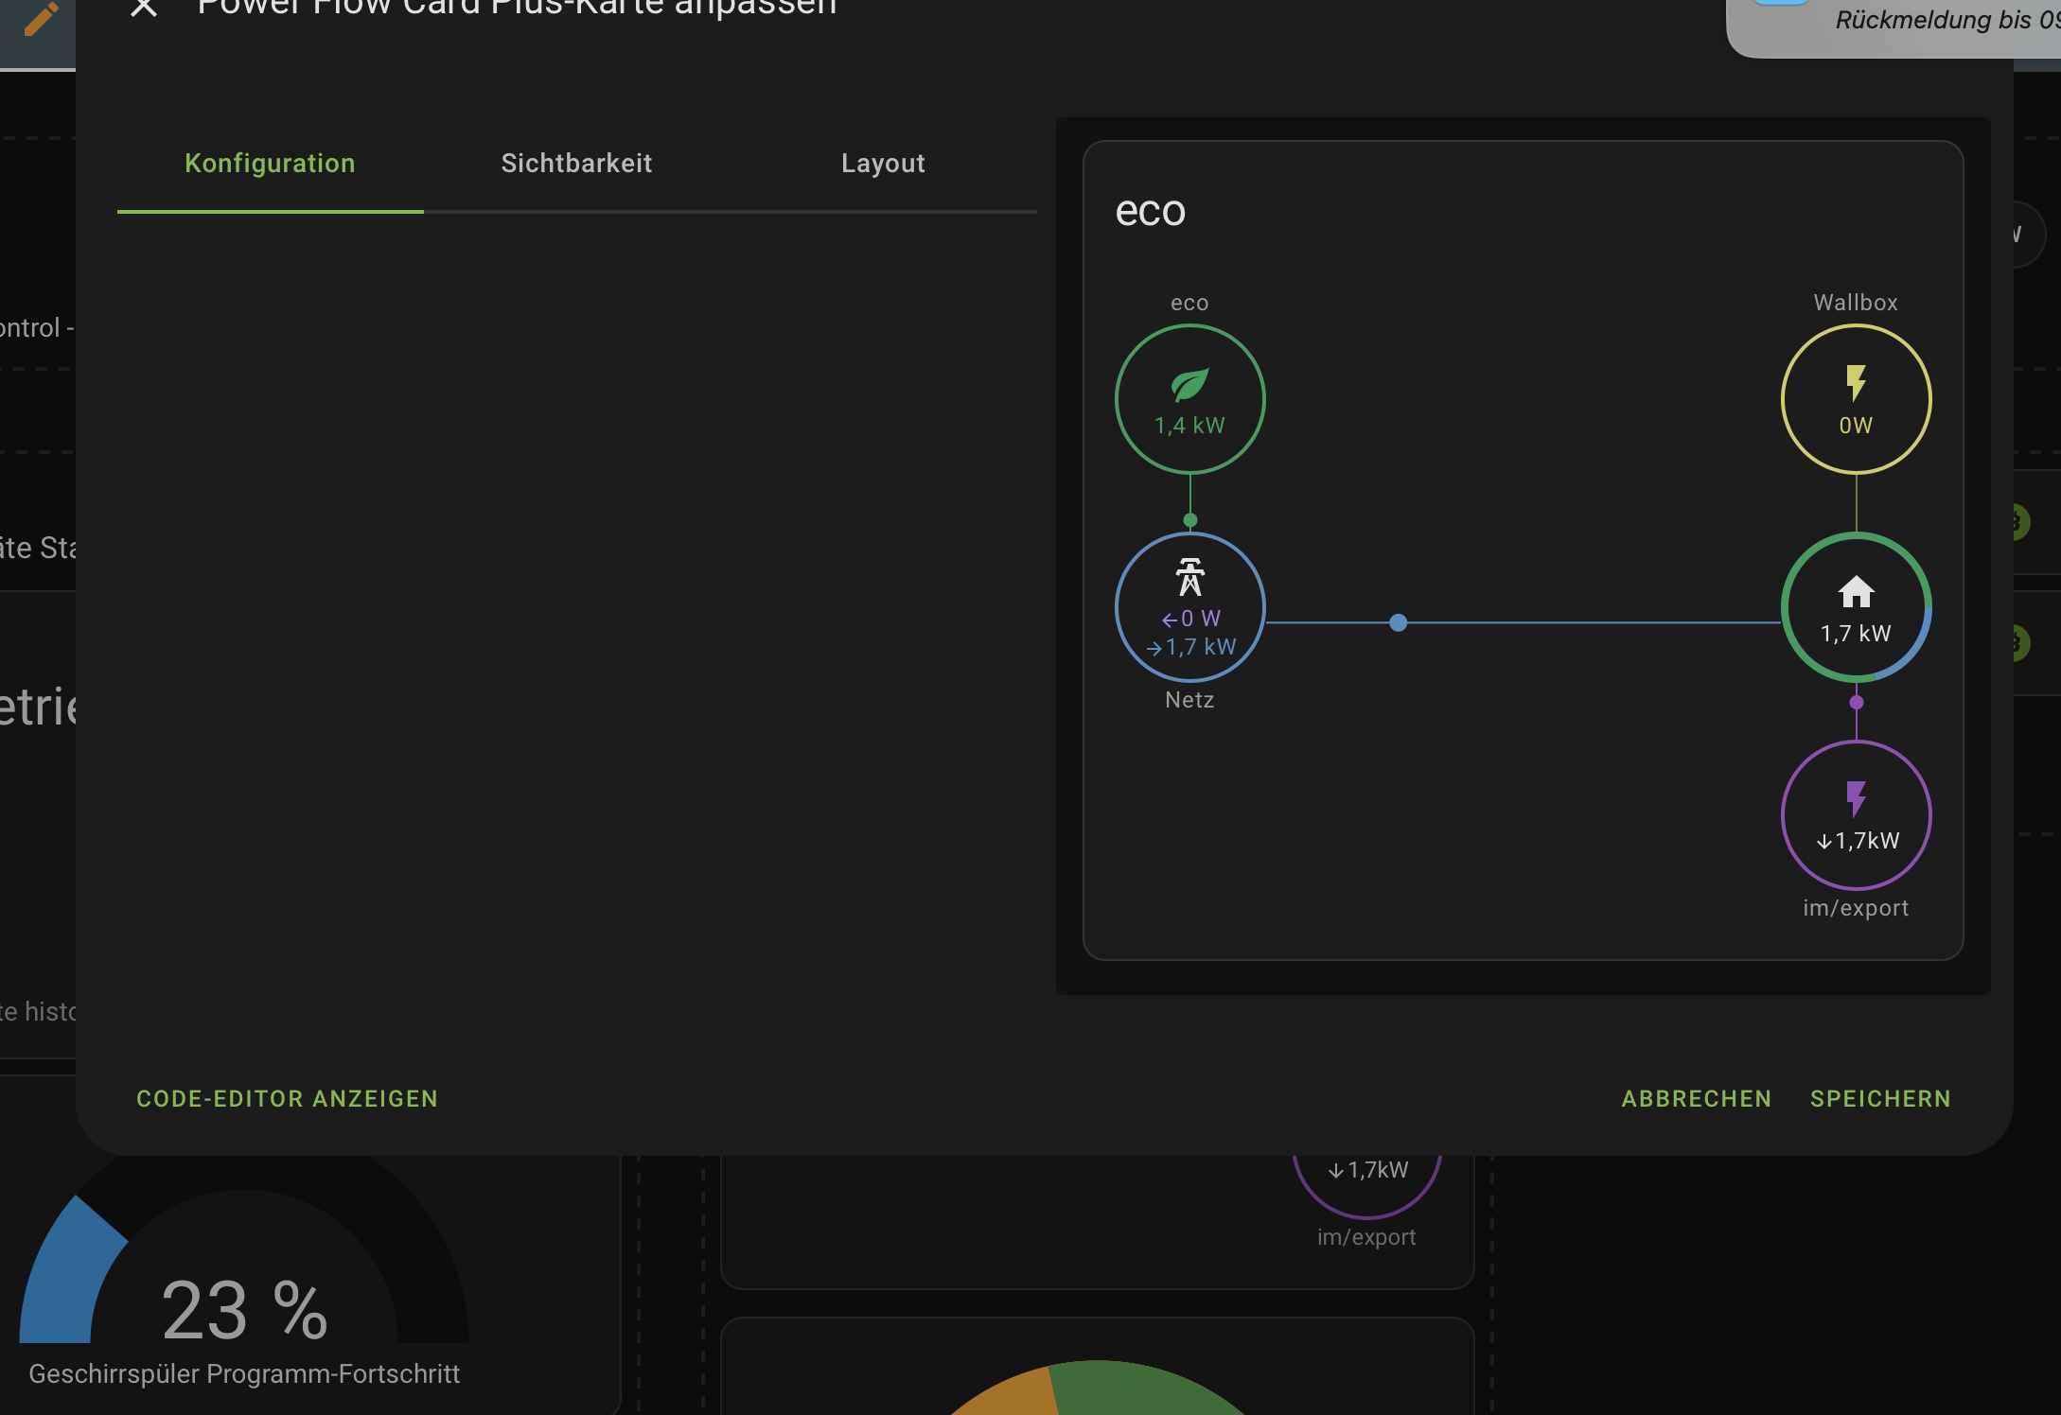
Task: Click the blue flow dot on grid line
Action: pos(1398,622)
